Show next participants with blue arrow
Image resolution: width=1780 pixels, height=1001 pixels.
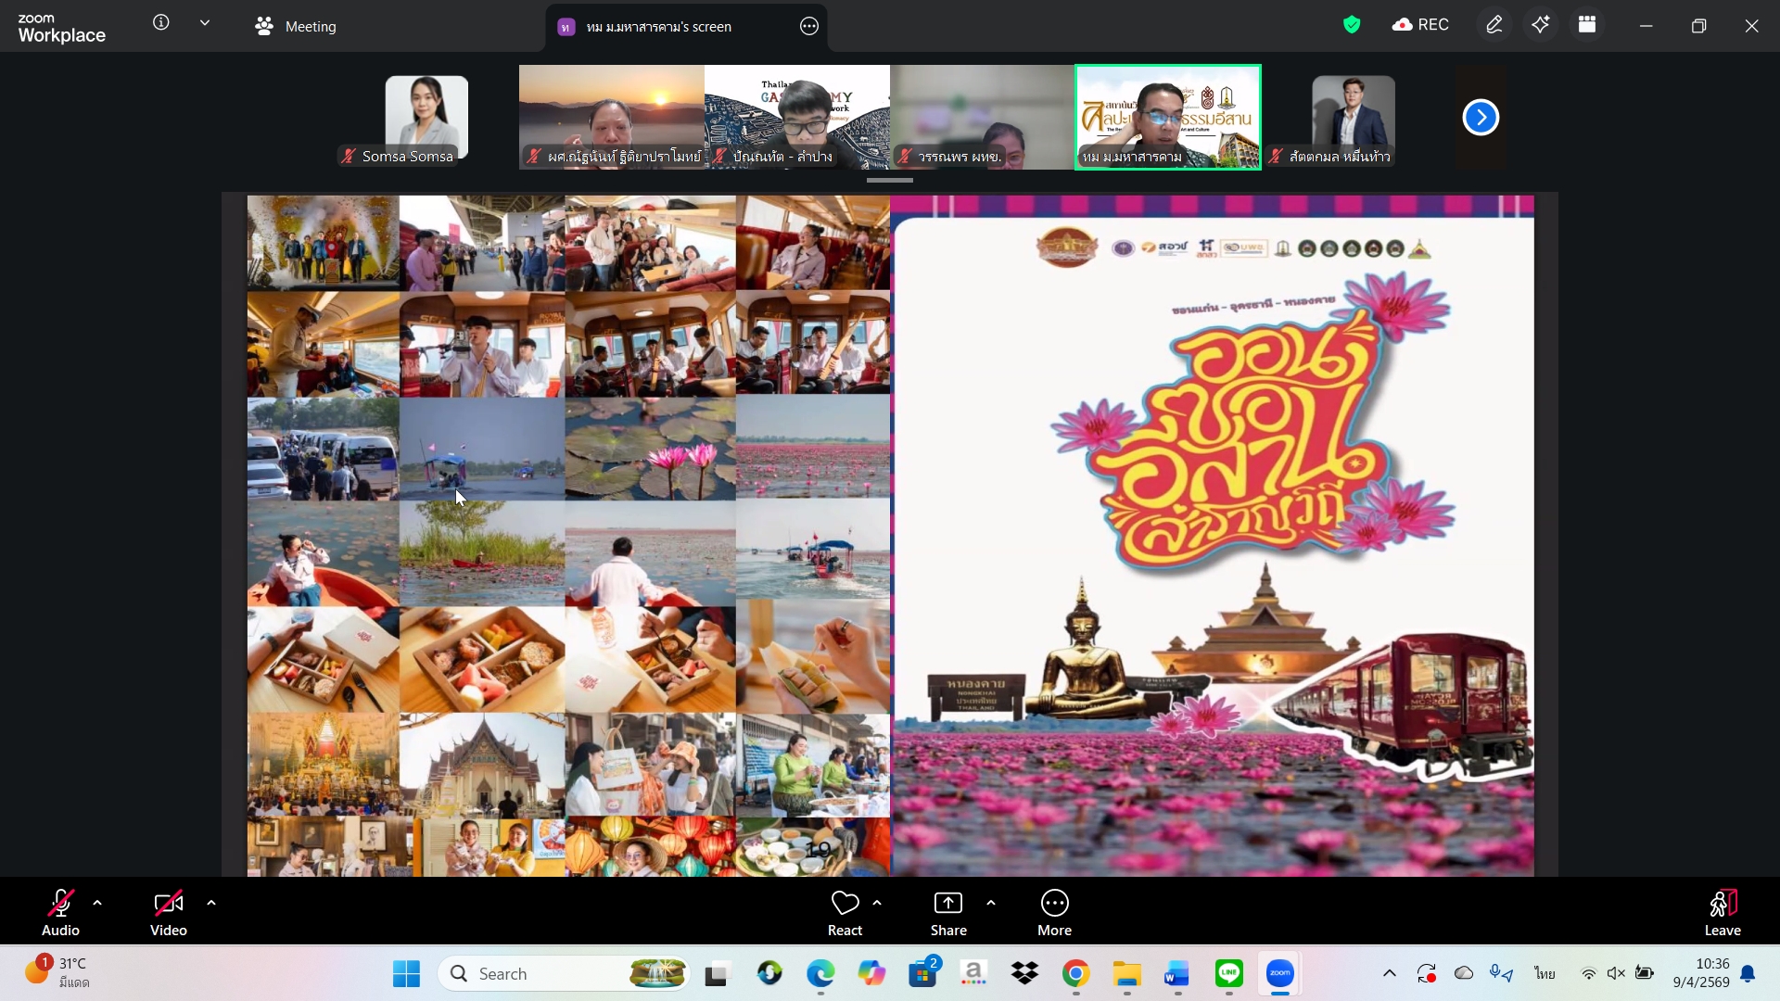tap(1481, 118)
